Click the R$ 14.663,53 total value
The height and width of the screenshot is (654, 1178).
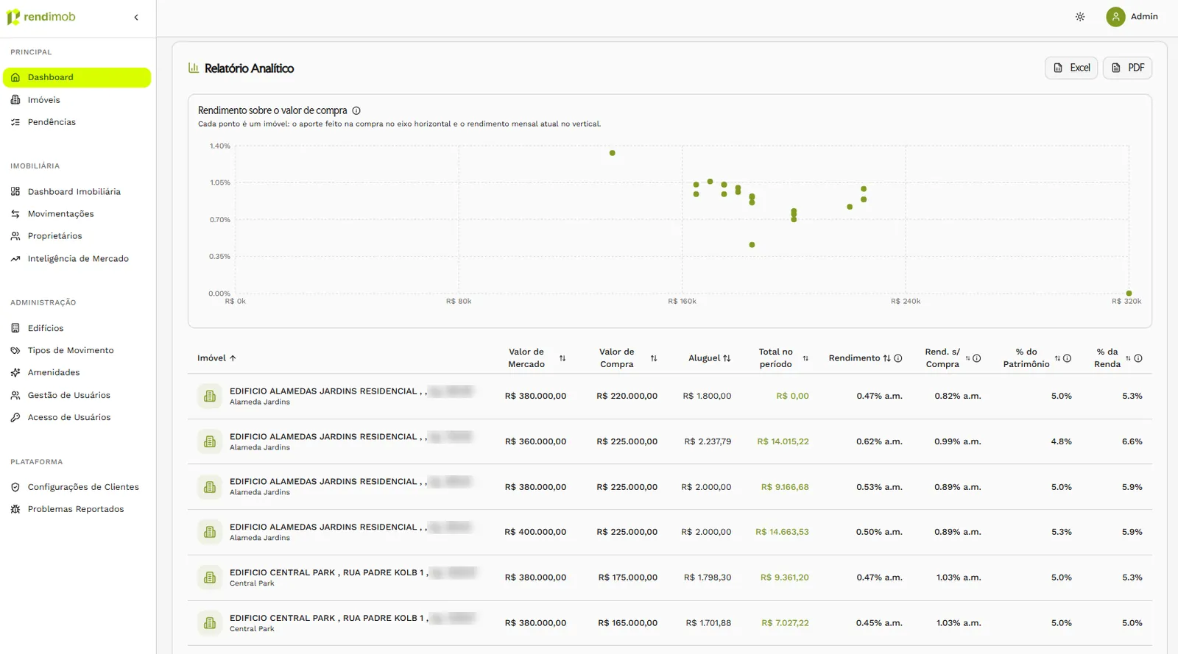point(782,532)
